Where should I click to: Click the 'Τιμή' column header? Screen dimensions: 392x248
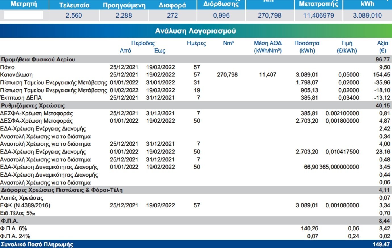coord(347,43)
